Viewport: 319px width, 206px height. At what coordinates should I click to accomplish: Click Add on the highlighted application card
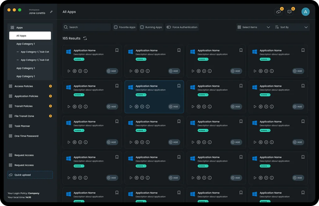point(174,106)
